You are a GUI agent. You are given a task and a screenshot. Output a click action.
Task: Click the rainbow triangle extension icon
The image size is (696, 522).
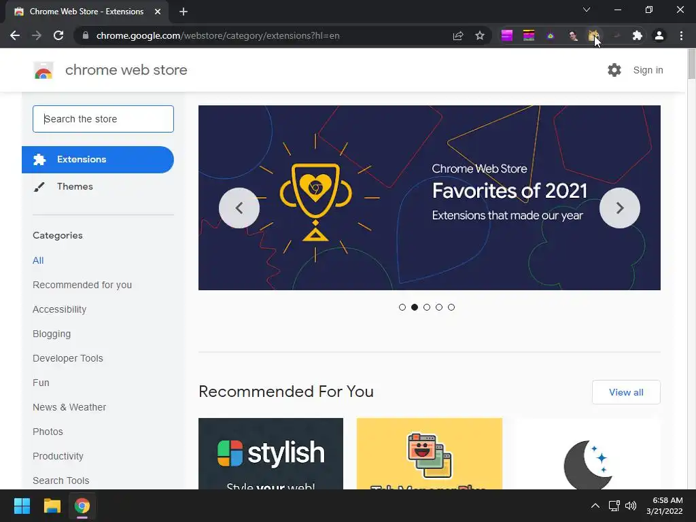pos(551,35)
